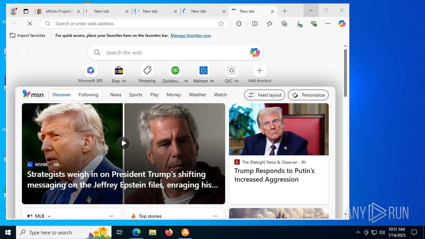The height and width of the screenshot is (239, 425).
Task: Open the app launcher grid icon
Action: 22,52
